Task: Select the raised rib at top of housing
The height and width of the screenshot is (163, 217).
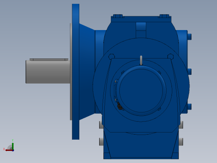Action: (x=141, y=30)
